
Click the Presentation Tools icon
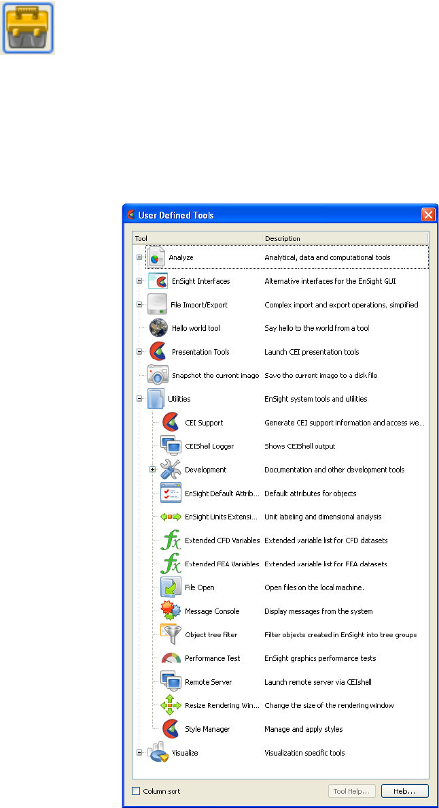tap(158, 351)
